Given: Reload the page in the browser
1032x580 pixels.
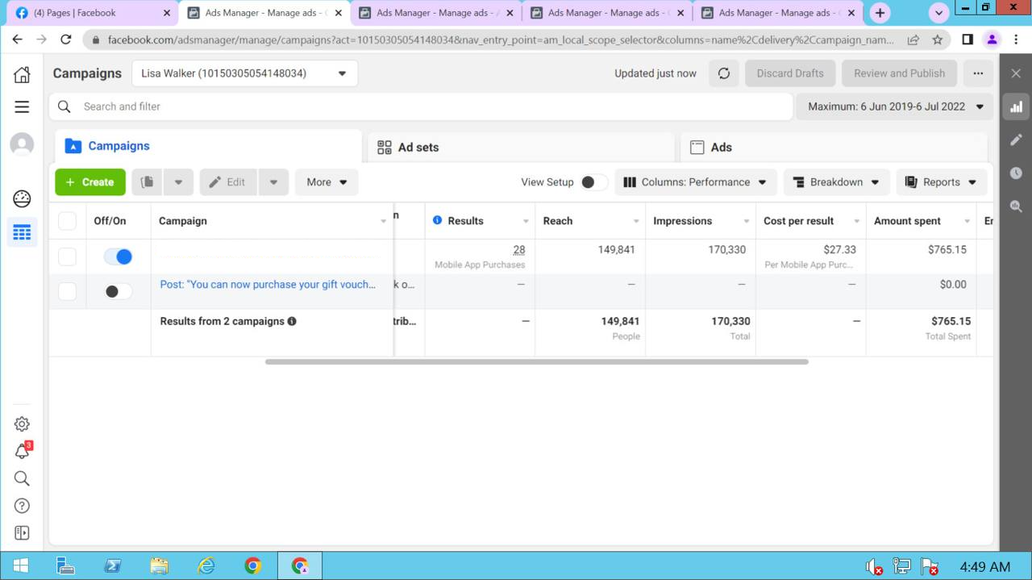Looking at the screenshot, I should (66, 39).
